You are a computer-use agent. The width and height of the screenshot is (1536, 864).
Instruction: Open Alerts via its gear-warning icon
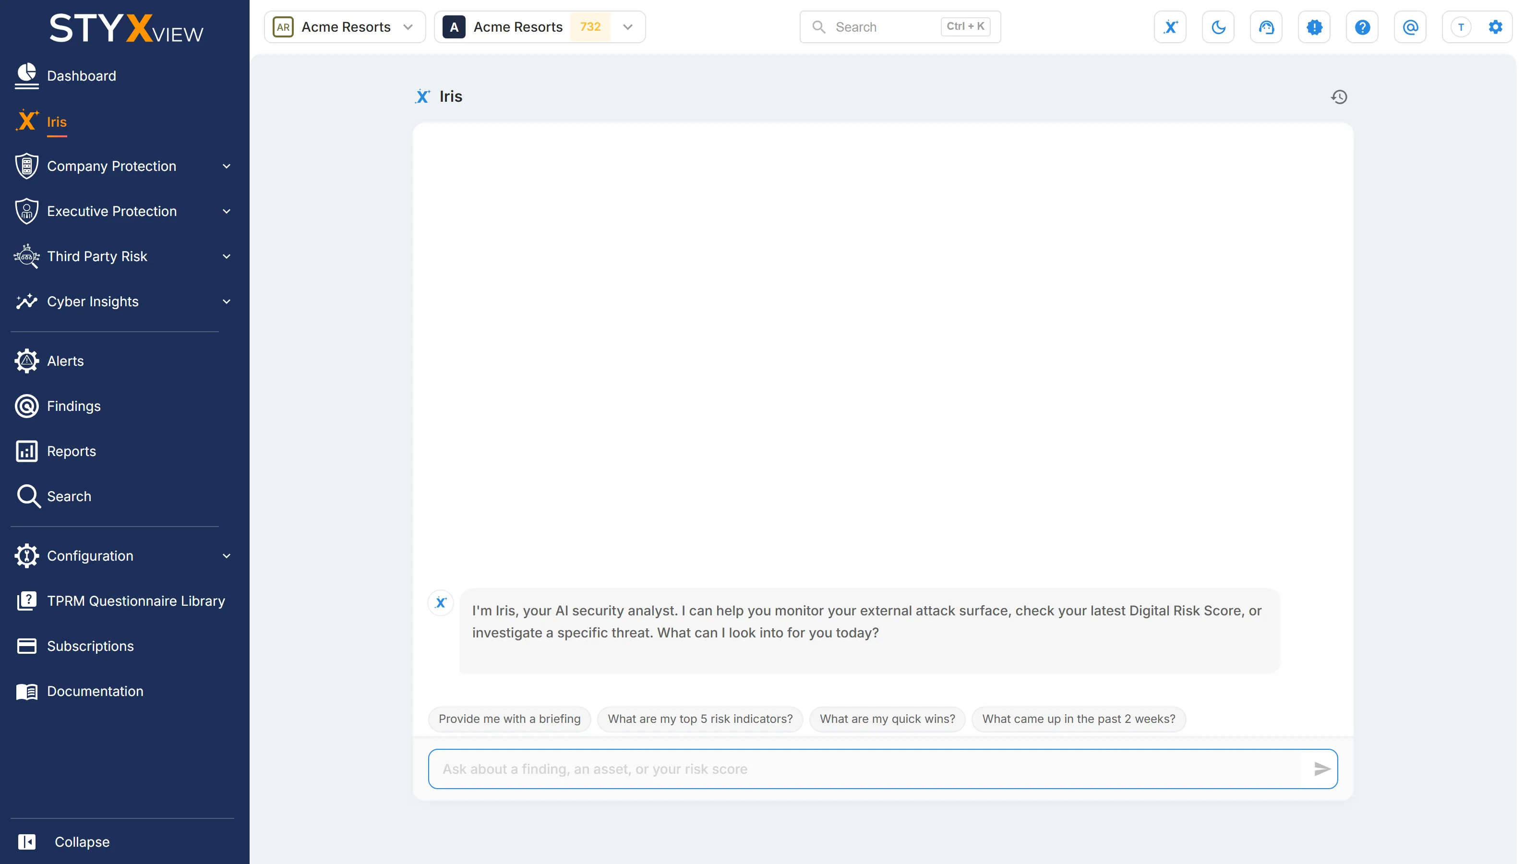[27, 361]
